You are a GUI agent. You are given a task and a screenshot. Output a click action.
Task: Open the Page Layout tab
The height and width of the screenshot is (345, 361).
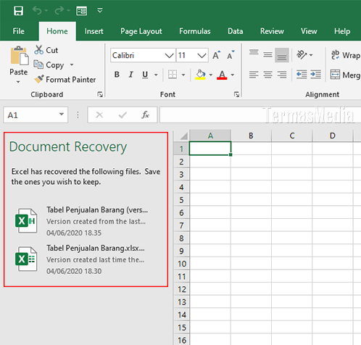(x=141, y=31)
